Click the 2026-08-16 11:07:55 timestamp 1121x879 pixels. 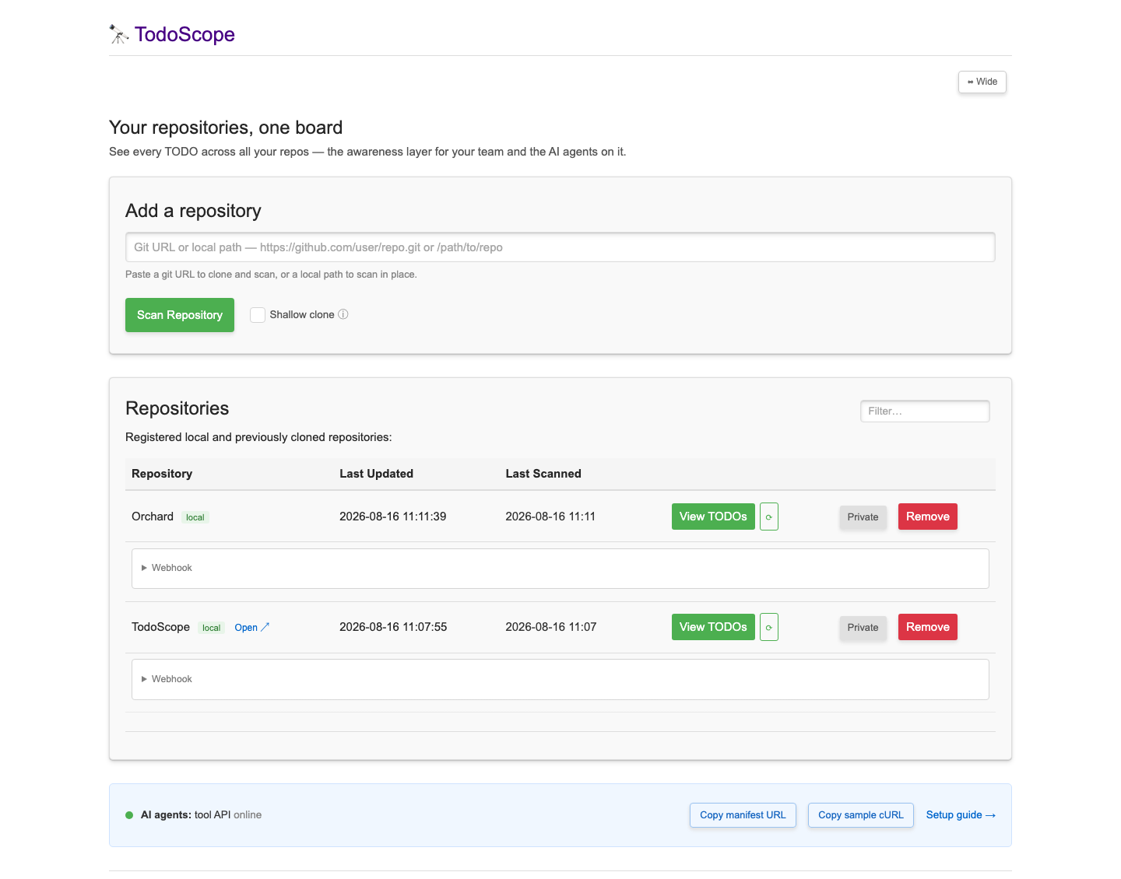pyautogui.click(x=393, y=627)
